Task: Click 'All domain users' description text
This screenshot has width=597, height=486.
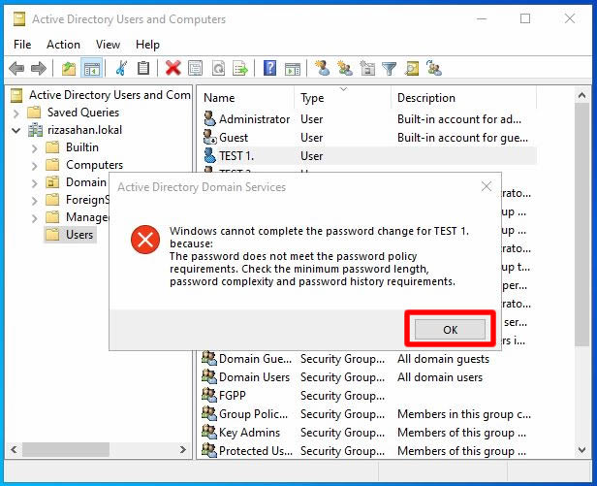Action: 440,377
